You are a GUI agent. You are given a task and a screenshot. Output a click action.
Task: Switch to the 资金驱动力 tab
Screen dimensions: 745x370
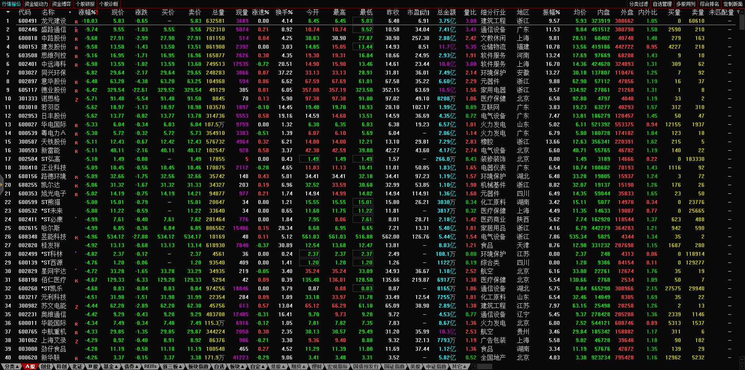pyautogui.click(x=36, y=4)
